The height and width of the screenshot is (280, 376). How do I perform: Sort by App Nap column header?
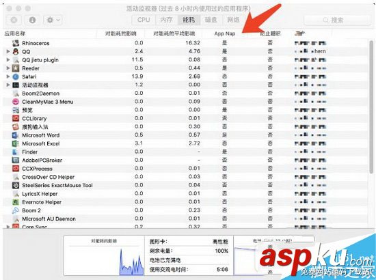pyautogui.click(x=225, y=33)
